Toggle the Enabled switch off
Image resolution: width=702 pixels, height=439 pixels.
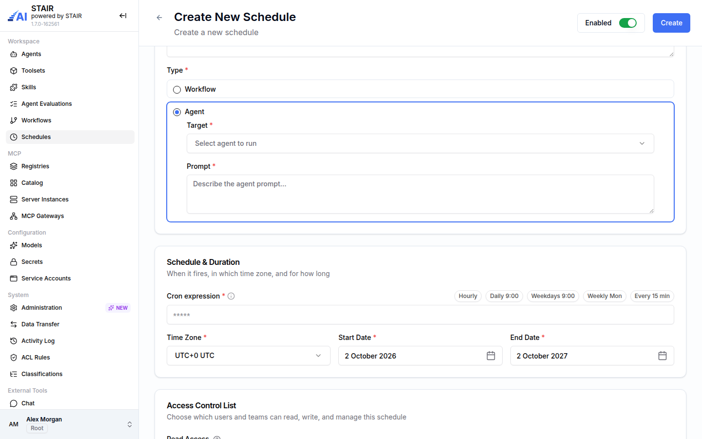click(628, 23)
